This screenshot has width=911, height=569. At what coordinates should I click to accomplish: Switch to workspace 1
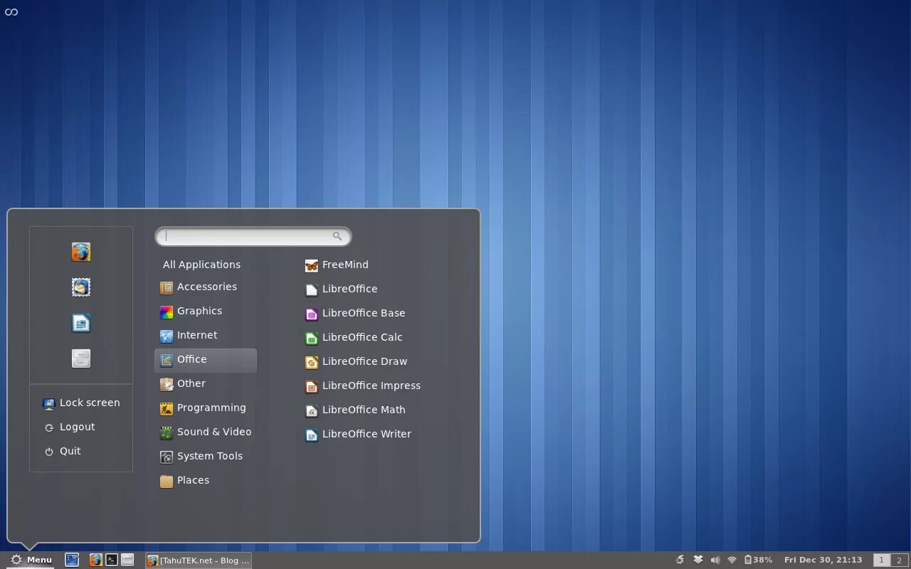[x=881, y=560]
